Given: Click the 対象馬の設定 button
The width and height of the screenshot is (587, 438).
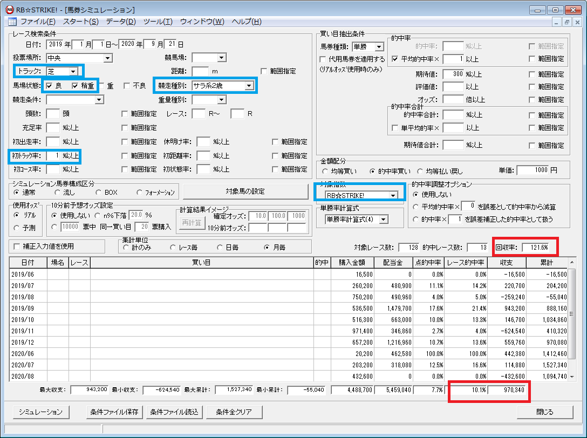Looking at the screenshot, I should pos(245,191).
